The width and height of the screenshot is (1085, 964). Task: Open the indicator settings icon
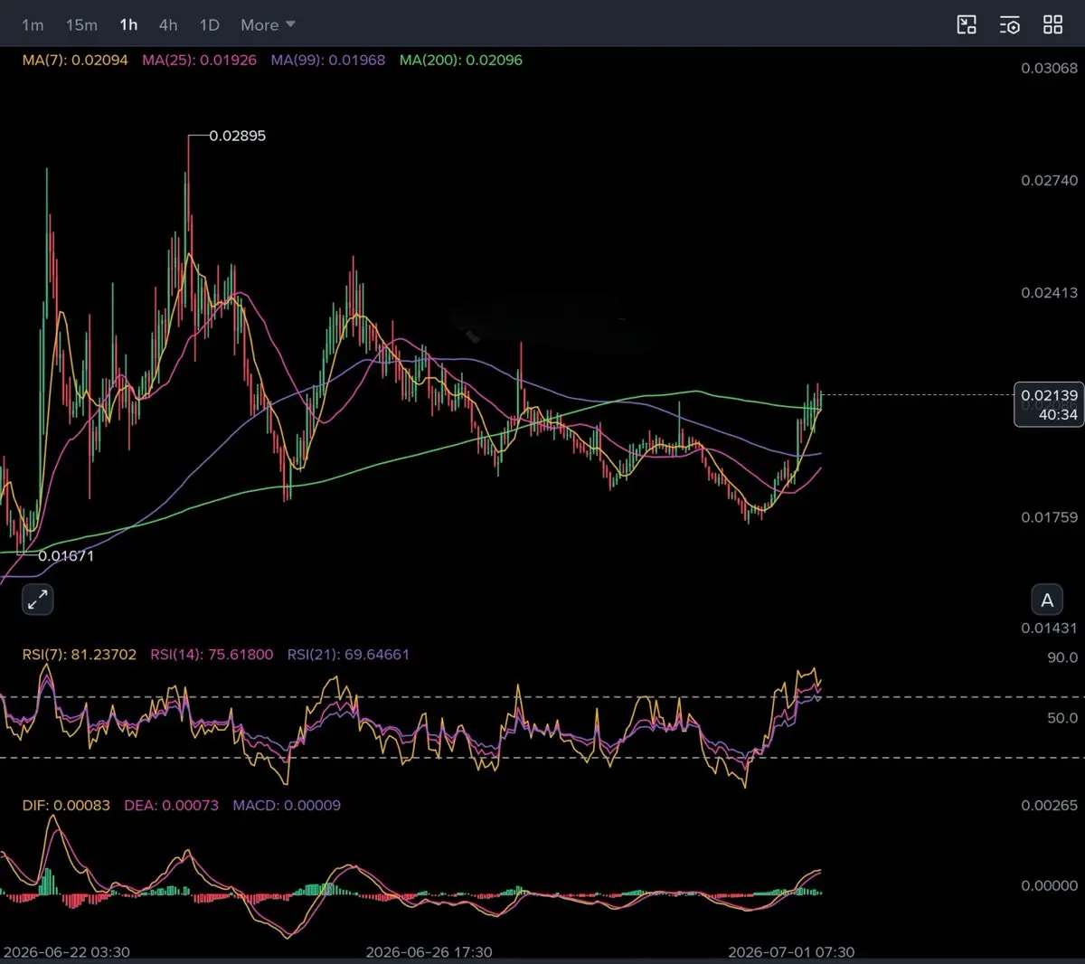[x=1010, y=24]
